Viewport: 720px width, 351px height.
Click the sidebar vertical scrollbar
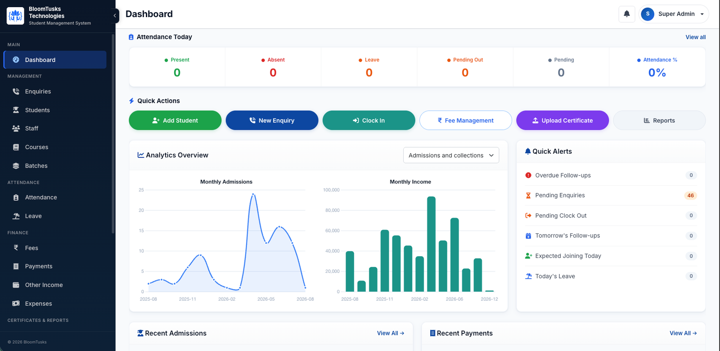pos(113,135)
